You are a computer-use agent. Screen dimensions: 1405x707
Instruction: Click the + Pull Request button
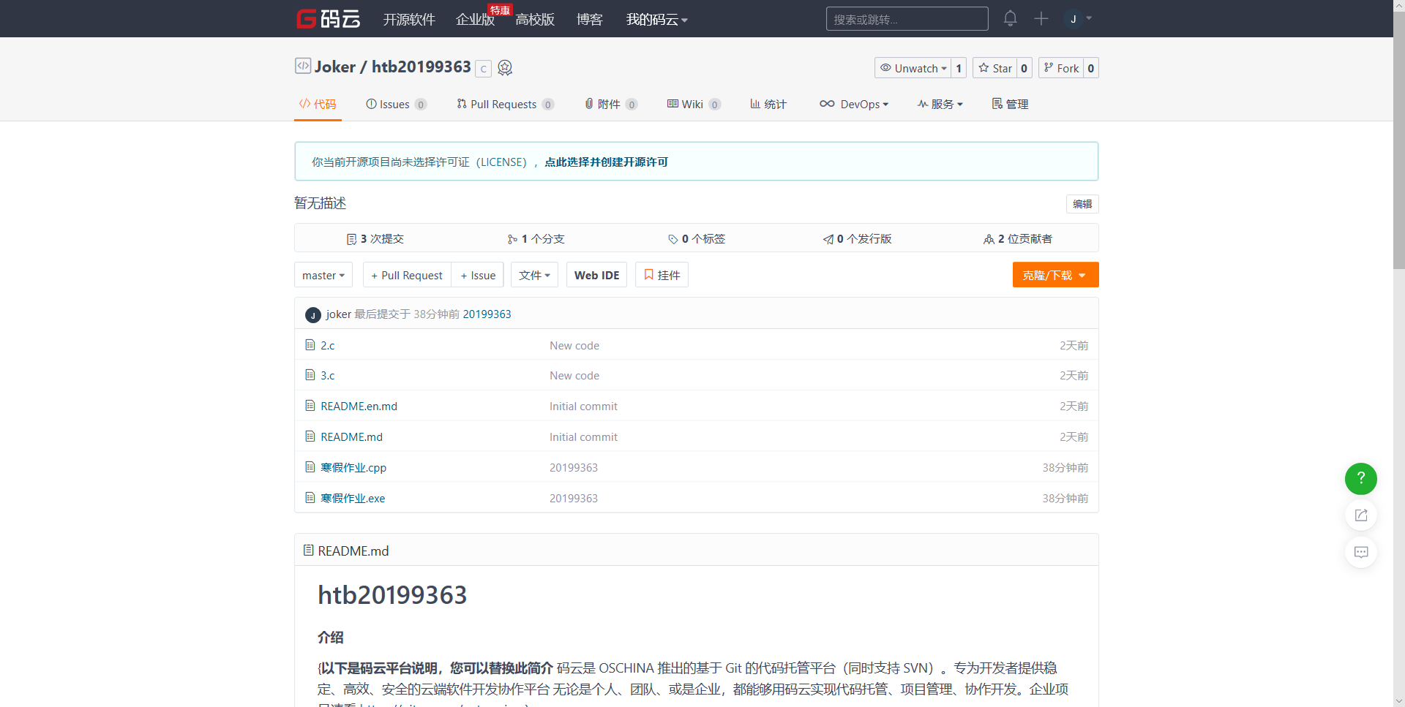[407, 275]
